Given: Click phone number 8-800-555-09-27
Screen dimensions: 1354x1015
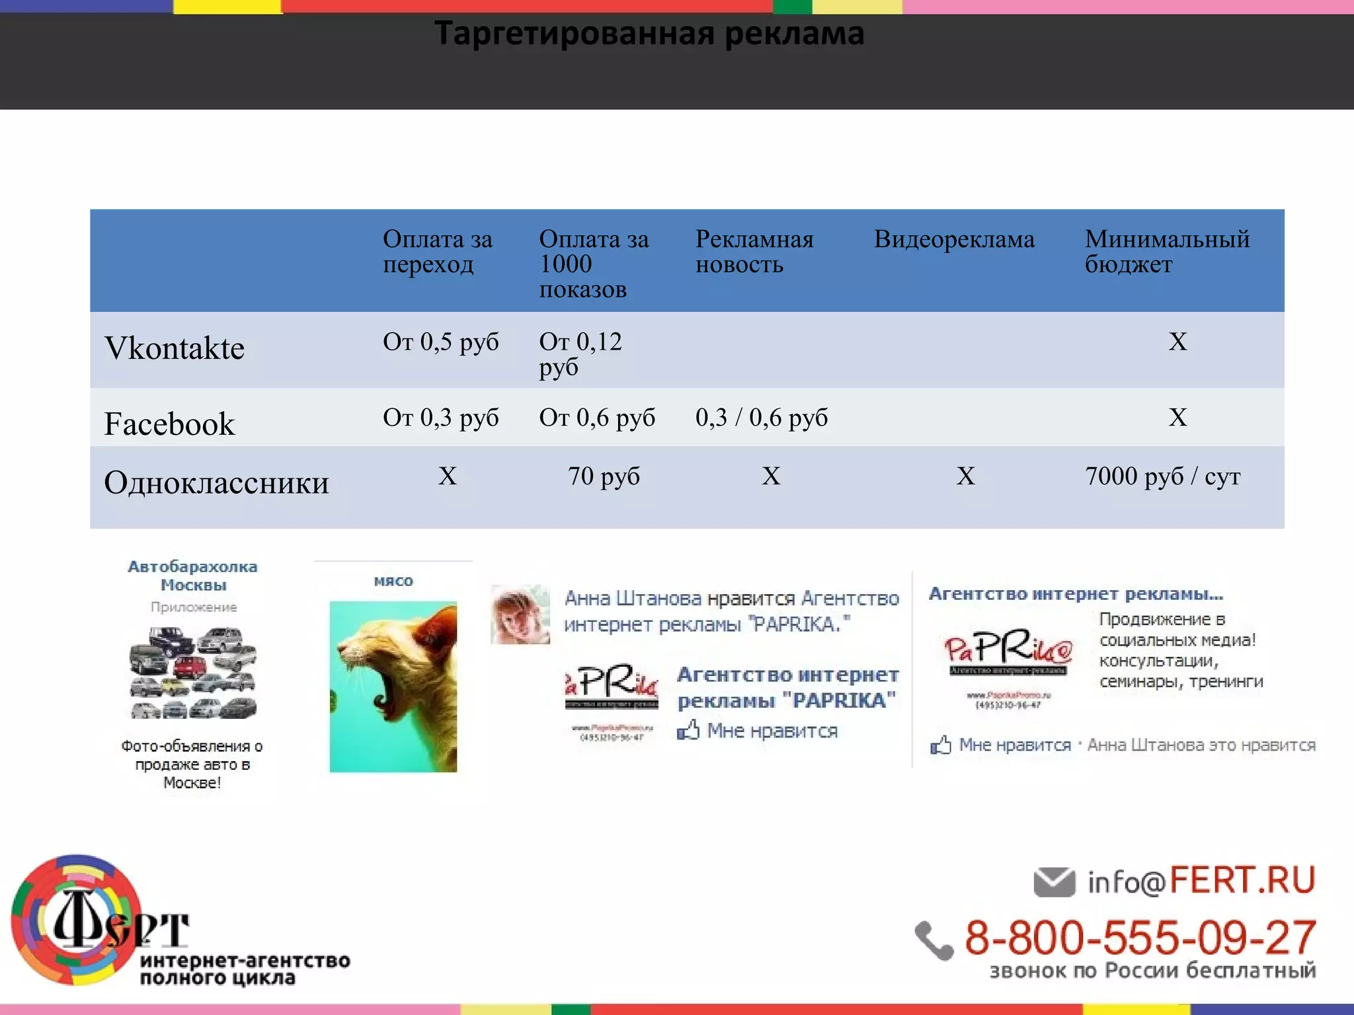Looking at the screenshot, I should (1140, 938).
